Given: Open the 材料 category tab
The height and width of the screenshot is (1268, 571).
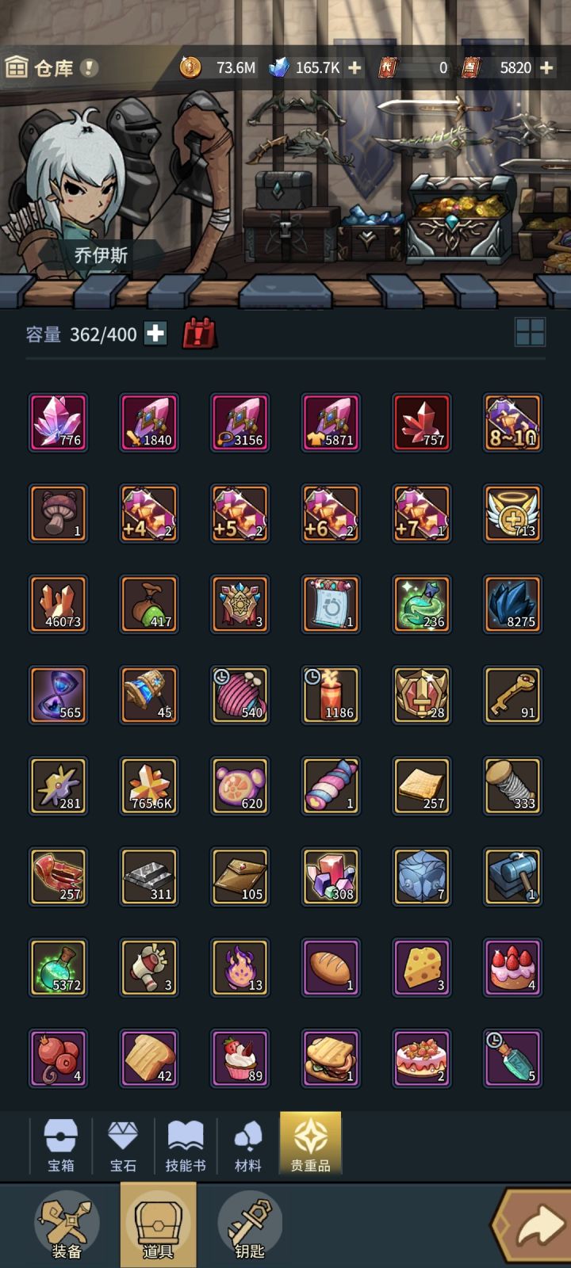Looking at the screenshot, I should (x=247, y=1145).
